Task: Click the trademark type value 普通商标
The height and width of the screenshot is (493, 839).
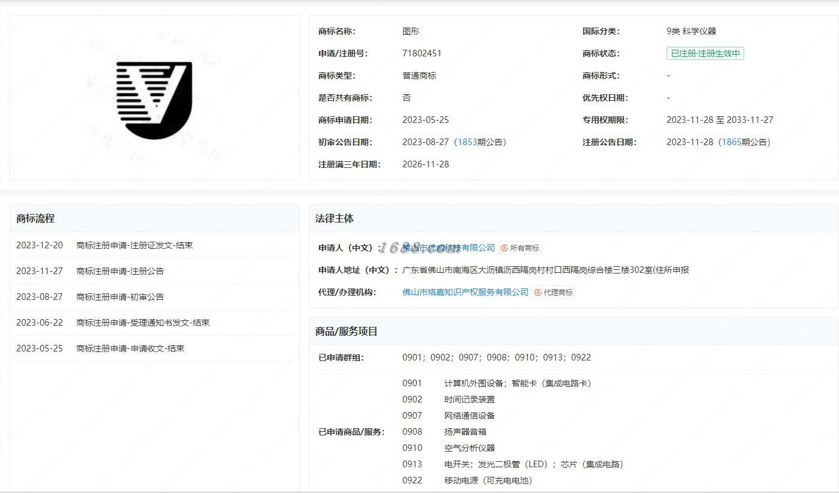Action: [419, 76]
